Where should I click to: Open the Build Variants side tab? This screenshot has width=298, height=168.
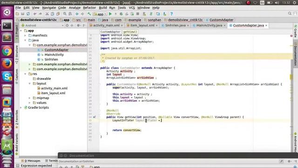coord(17,144)
